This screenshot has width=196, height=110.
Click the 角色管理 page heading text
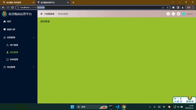[45, 21]
